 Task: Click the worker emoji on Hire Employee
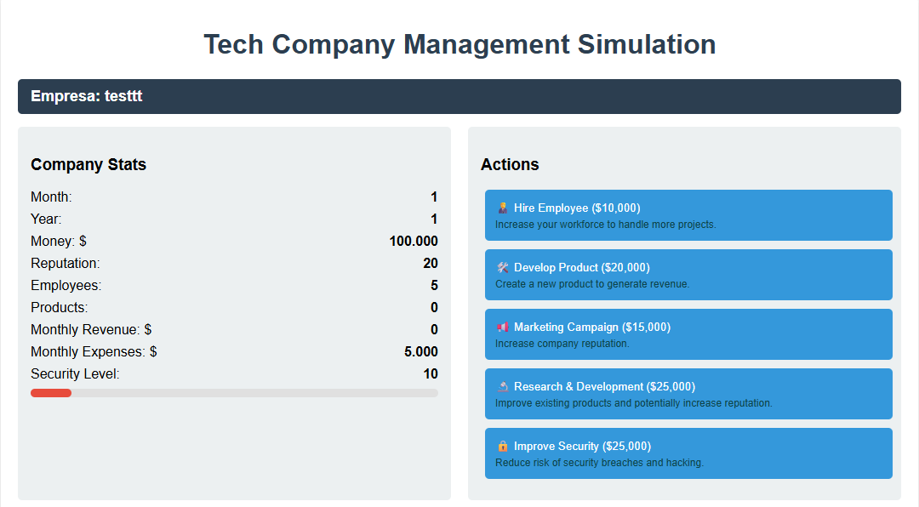(501, 207)
